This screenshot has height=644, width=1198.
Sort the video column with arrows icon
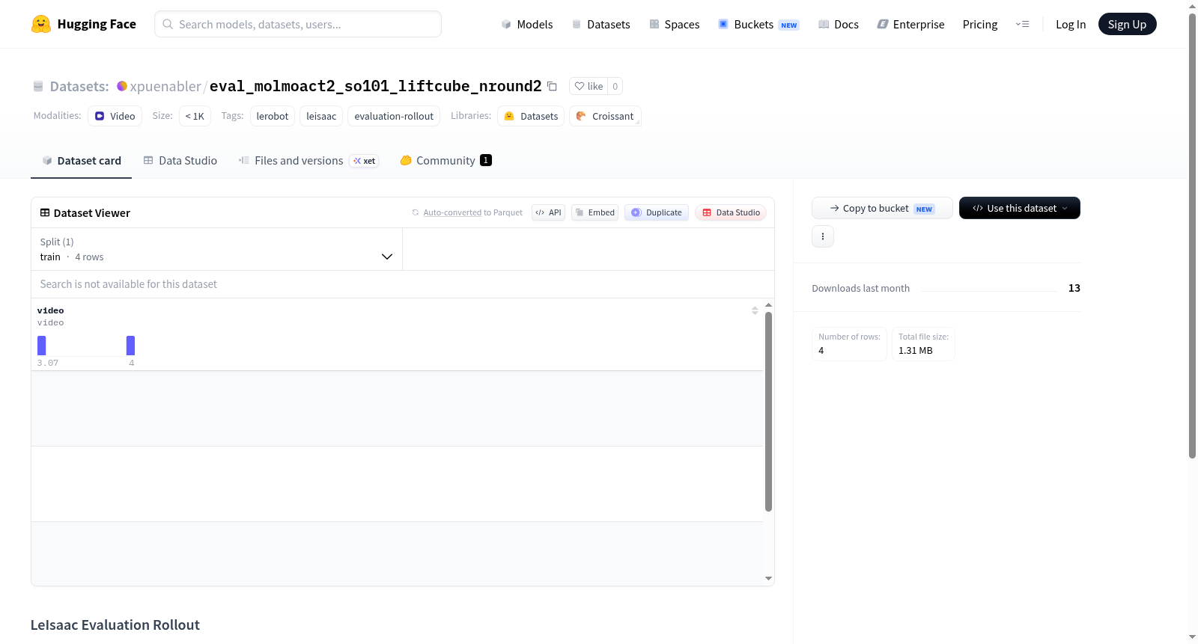755,310
